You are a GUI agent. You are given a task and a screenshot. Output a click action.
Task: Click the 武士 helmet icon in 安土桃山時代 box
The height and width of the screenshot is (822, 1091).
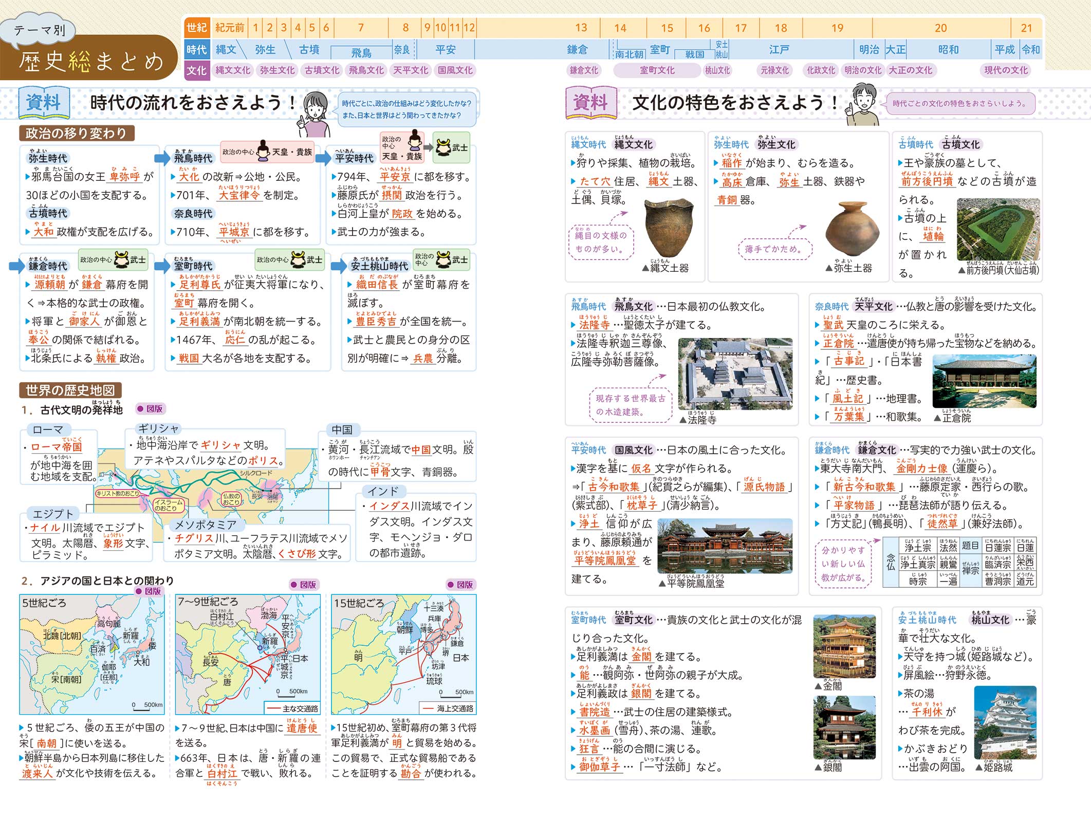[x=443, y=260]
